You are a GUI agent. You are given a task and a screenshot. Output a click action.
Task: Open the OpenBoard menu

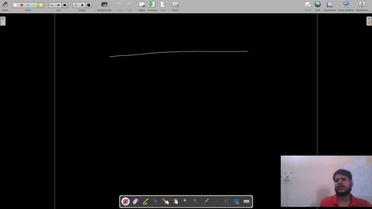[x=362, y=6]
